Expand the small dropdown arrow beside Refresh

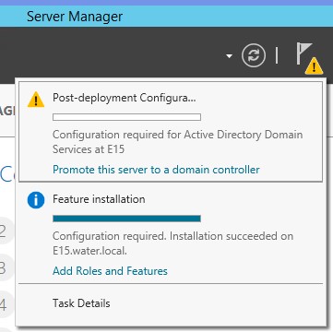click(229, 56)
